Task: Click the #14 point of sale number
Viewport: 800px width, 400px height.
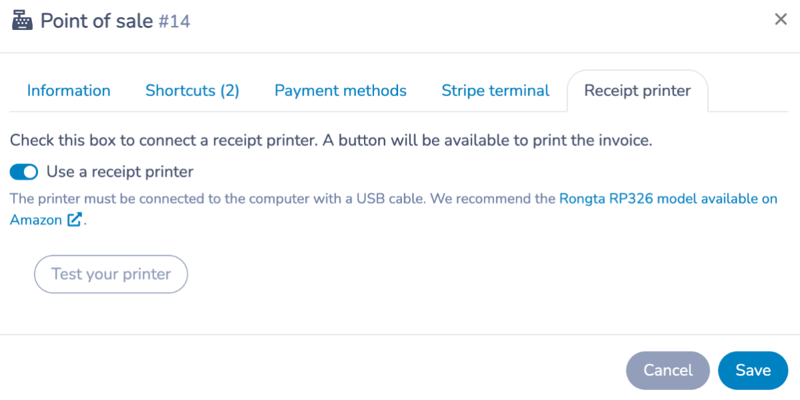Action: tap(174, 21)
